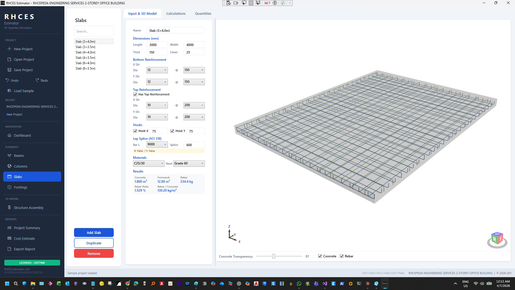Adjust the Concrete Transparency slider
Screen dimensions: 515x290
(x=274, y=256)
